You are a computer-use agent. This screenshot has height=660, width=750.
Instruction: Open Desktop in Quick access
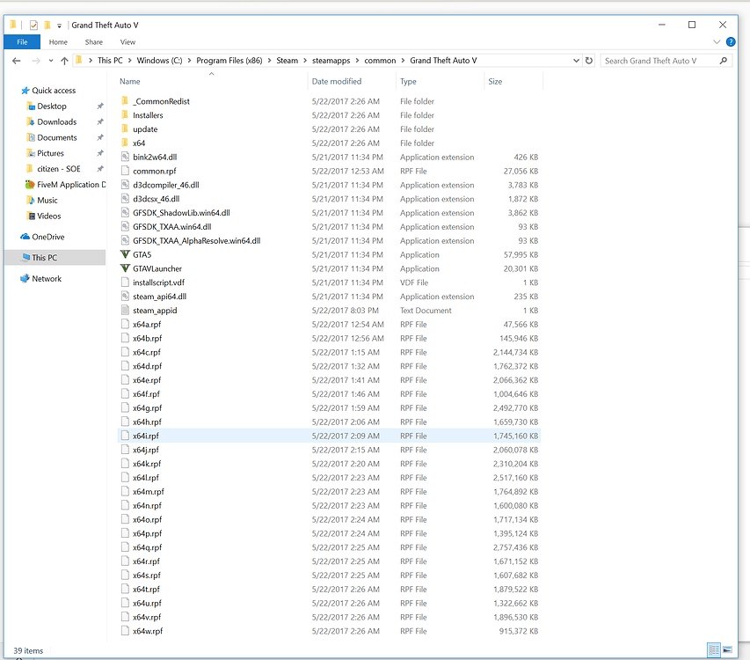tap(52, 106)
